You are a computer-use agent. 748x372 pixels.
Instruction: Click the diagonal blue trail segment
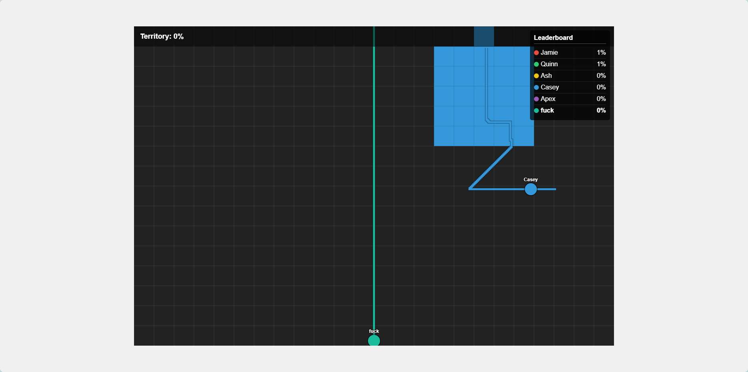(491, 168)
